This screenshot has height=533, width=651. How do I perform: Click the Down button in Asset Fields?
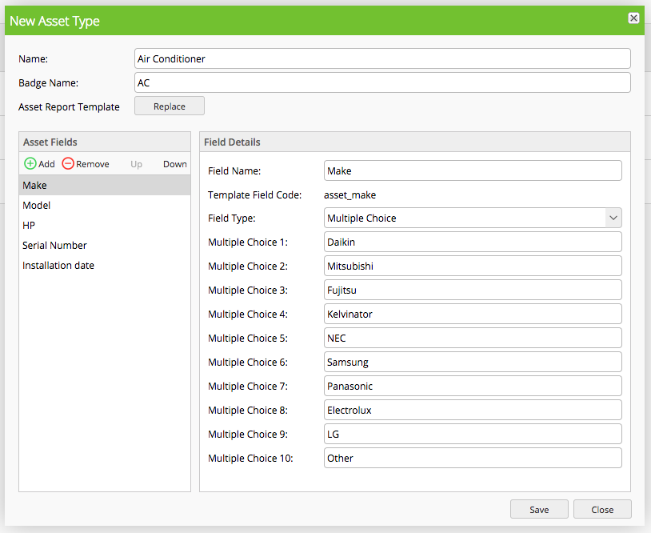click(174, 163)
